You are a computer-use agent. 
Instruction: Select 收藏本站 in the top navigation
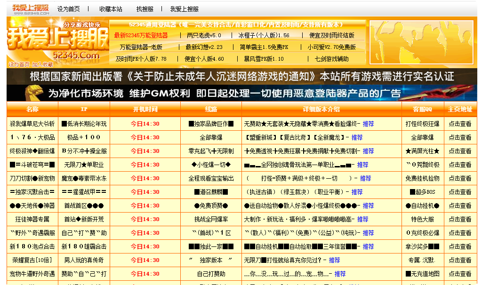(x=111, y=9)
